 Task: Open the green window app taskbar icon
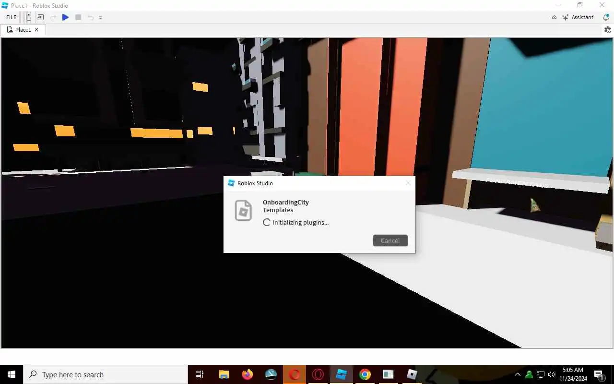[388, 374]
